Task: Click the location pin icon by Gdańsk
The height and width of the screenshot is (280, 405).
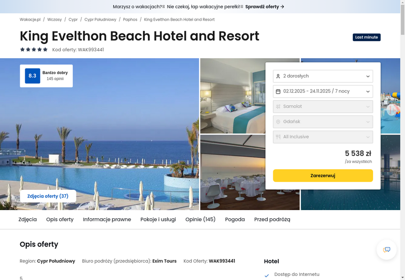Action: [x=278, y=122]
